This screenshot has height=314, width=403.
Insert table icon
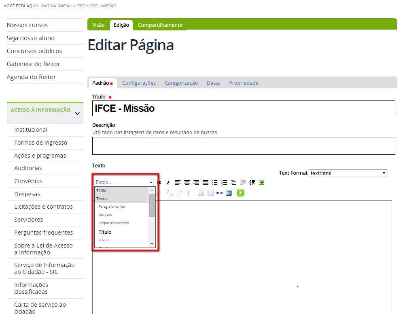pos(201,193)
